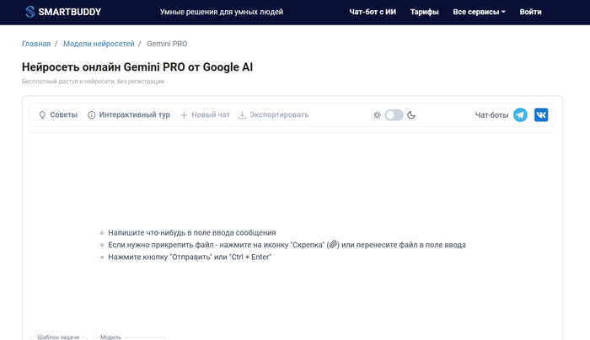The height and width of the screenshot is (340, 590).
Task: Click the Новый чат button label
Action: tap(211, 114)
